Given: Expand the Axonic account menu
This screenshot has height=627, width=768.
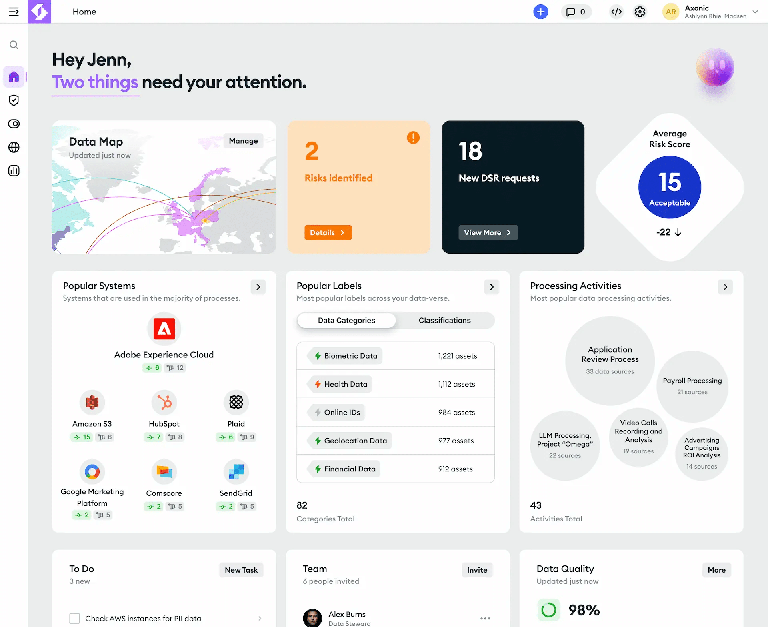Looking at the screenshot, I should click(755, 12).
